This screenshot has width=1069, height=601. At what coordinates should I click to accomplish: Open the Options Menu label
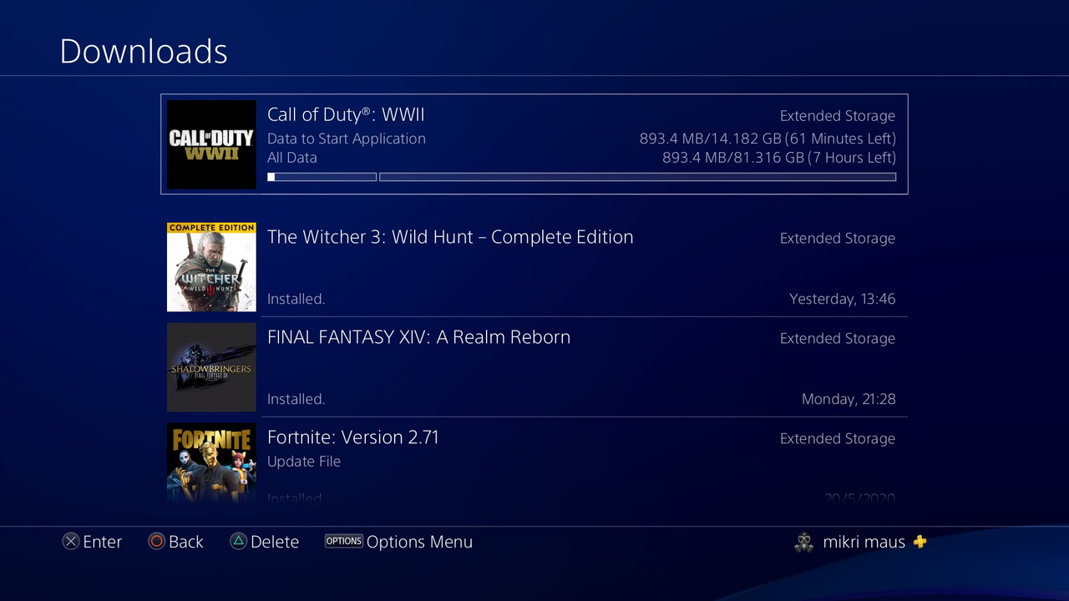tap(419, 542)
